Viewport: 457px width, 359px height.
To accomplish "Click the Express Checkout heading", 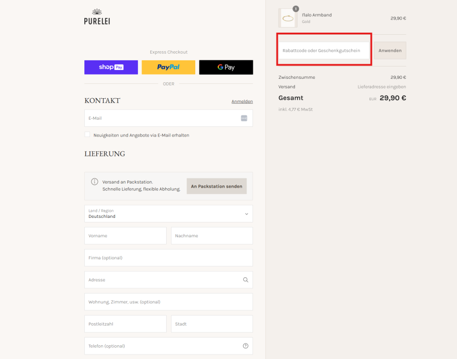I will (x=169, y=52).
